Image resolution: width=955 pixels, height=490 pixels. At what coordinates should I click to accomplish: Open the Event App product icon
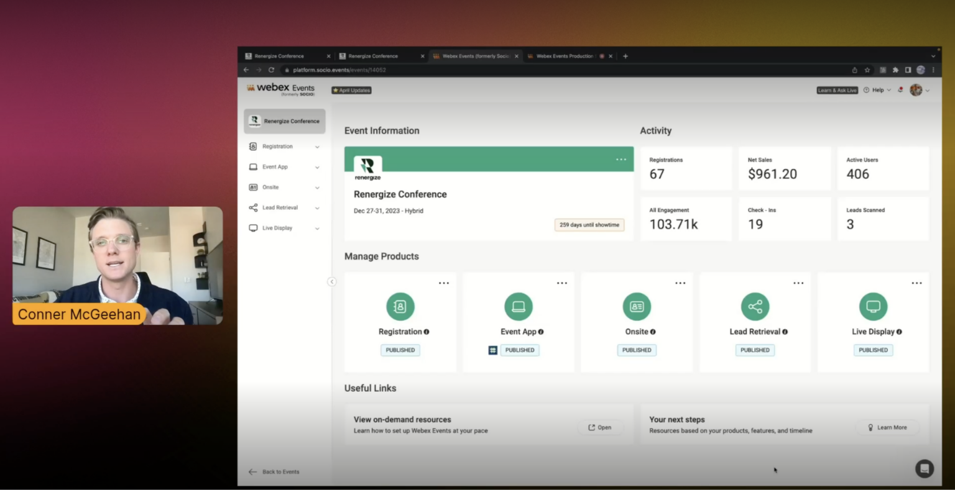pos(519,306)
